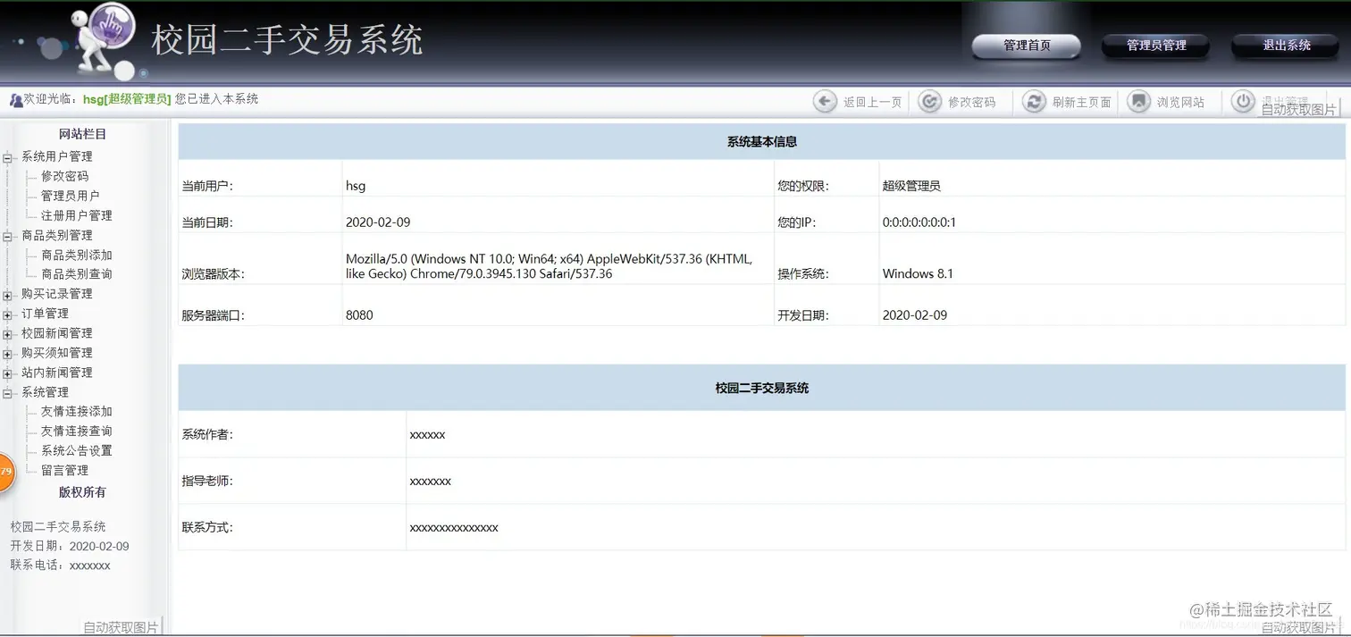The image size is (1351, 637).
Task: Open 修改密码 in the sidebar tree
Action: (x=64, y=176)
